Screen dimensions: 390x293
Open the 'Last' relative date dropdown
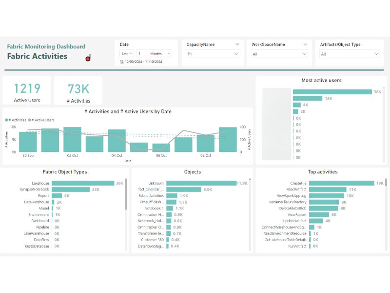tap(127, 54)
